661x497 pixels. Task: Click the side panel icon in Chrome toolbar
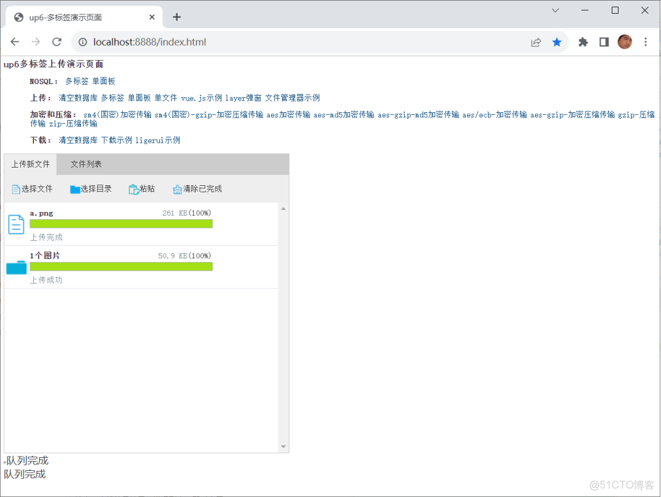[x=604, y=41]
